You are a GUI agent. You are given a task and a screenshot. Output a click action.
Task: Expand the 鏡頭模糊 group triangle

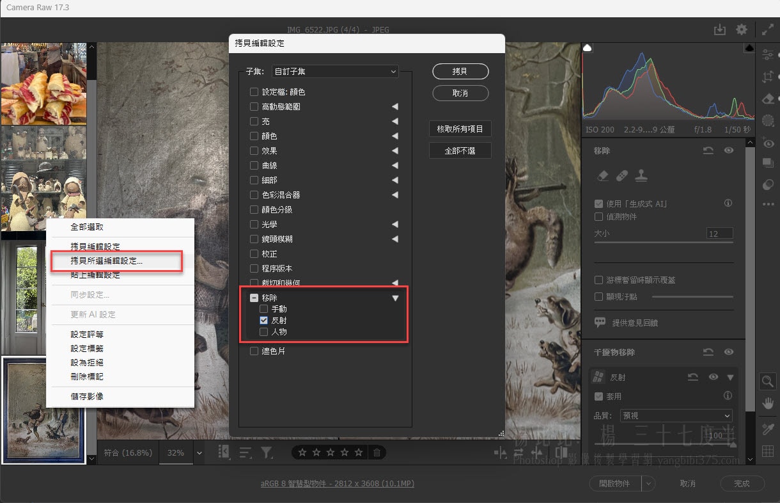(x=395, y=239)
